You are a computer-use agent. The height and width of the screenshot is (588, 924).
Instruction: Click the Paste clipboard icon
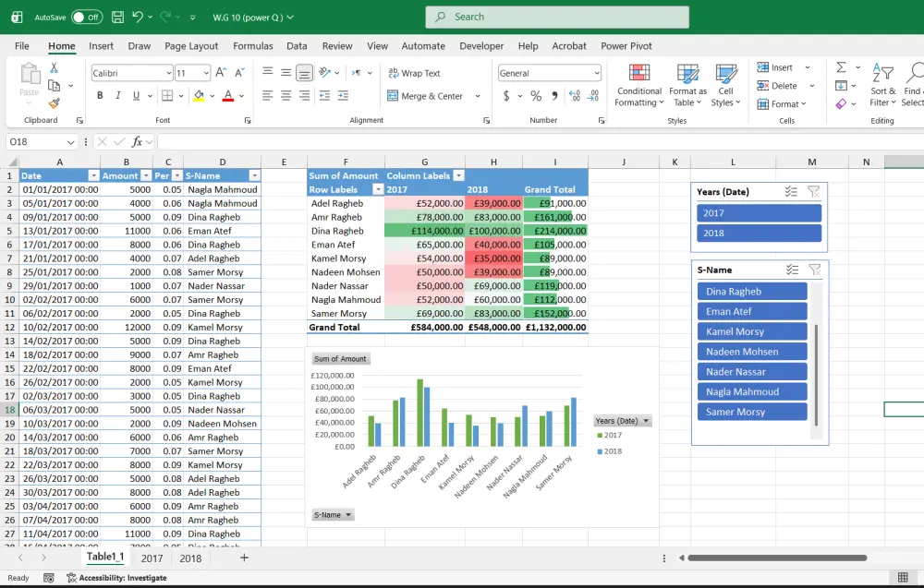coord(30,75)
